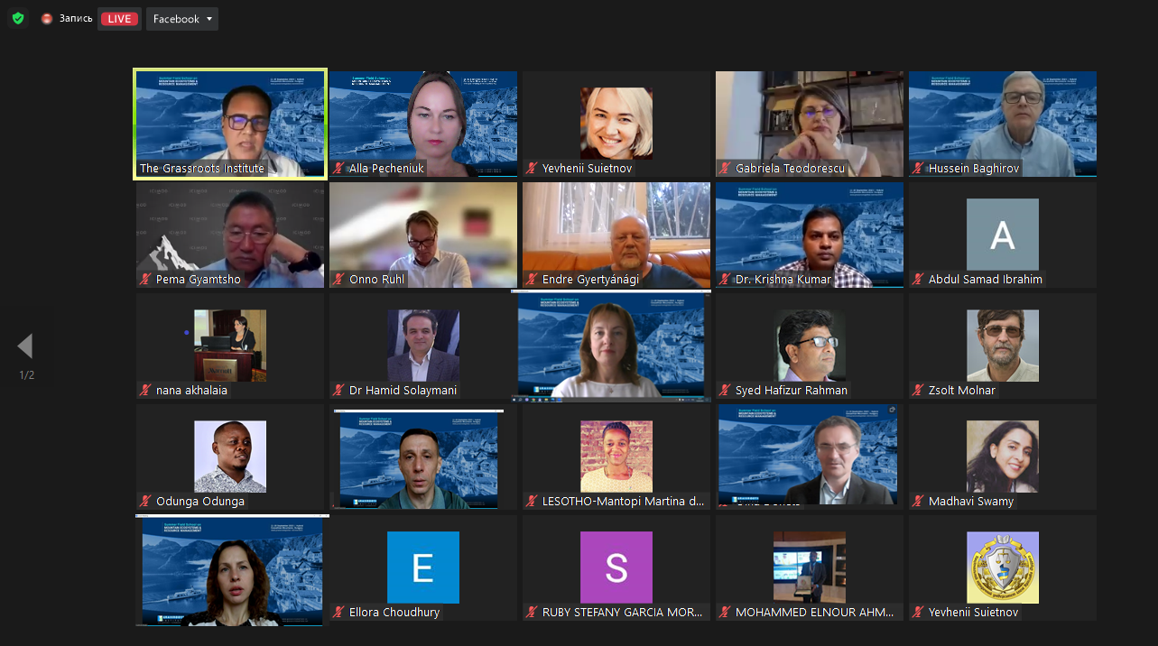Click muted mic icon beside Odunga Odunga

(x=145, y=502)
